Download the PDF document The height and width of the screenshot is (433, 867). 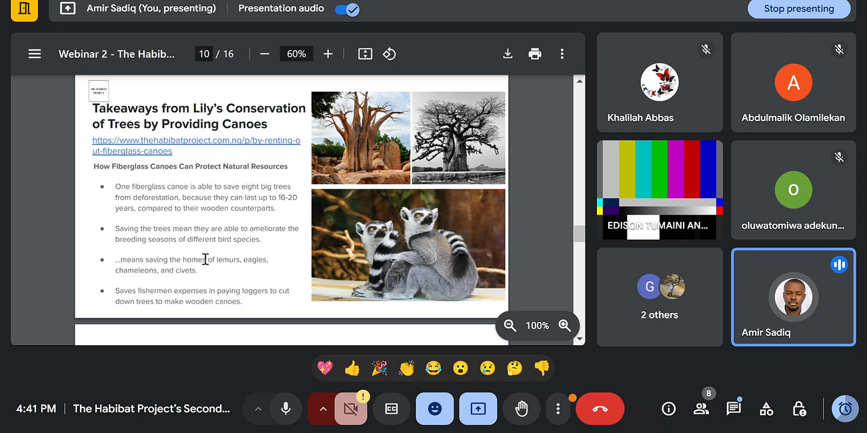coord(508,54)
